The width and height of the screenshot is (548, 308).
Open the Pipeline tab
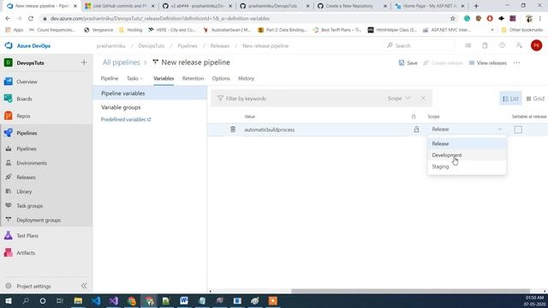tap(110, 79)
